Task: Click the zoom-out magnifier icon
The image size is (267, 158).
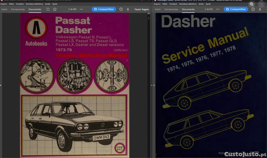Action: click(x=261, y=4)
